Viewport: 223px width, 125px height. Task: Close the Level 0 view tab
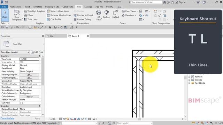(x=88, y=36)
